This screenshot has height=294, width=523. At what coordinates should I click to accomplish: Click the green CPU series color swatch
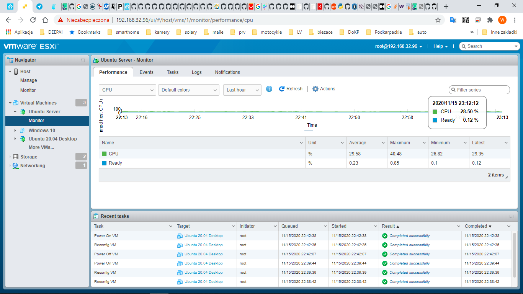tap(104, 154)
